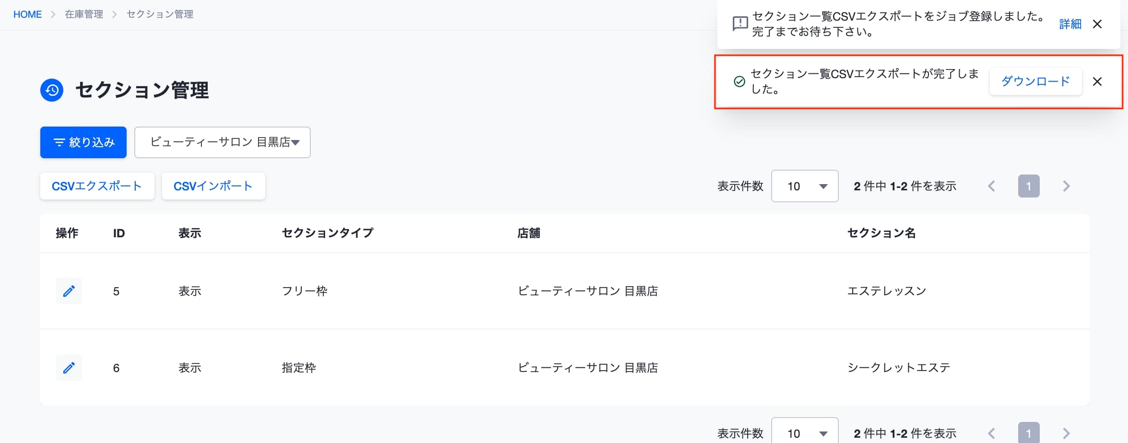Image resolution: width=1128 pixels, height=443 pixels.
Task: Click the 絞り込み filter button
Action: (x=83, y=142)
